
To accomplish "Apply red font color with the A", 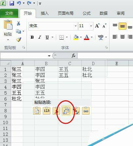I will (x=87, y=37).
